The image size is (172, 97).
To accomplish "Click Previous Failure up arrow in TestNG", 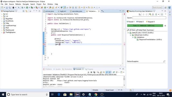I will coord(146,14).
